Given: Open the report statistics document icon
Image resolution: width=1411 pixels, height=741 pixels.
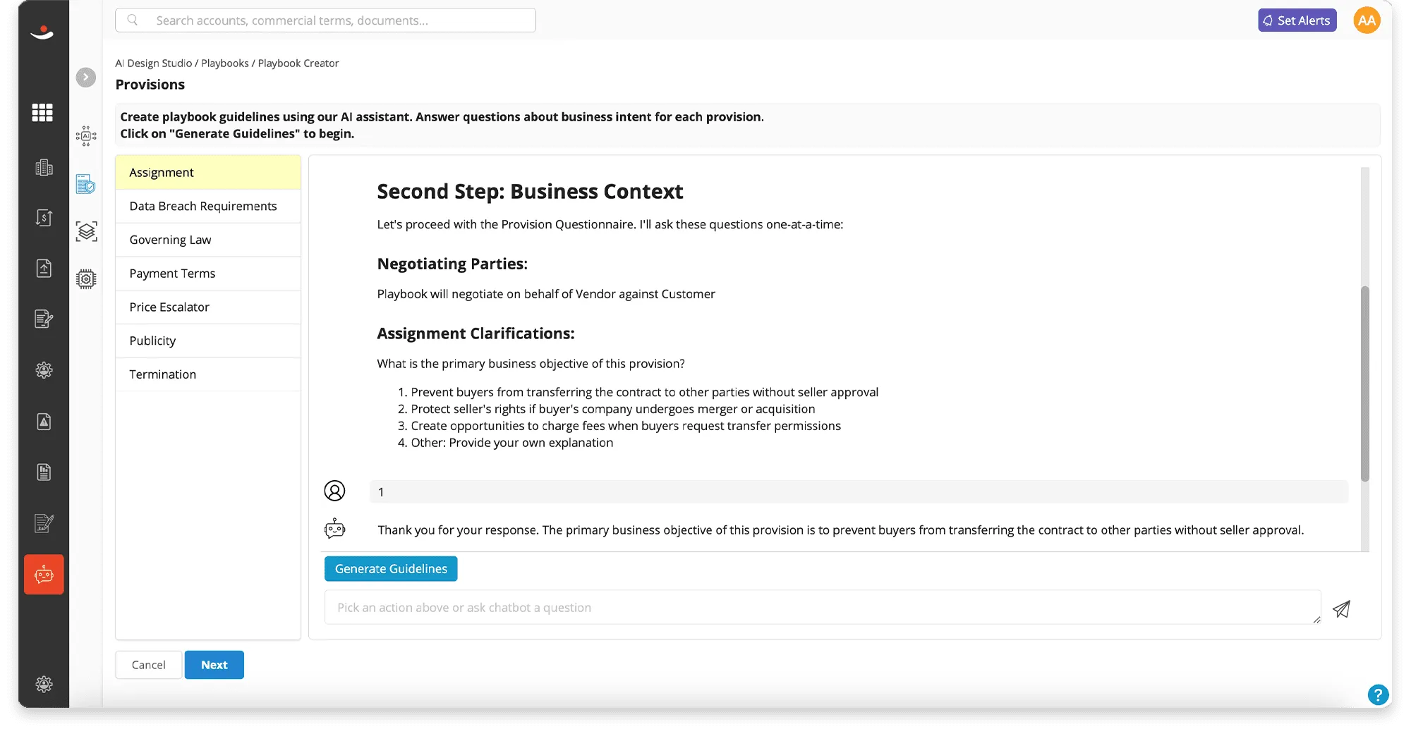Looking at the screenshot, I should (x=43, y=472).
